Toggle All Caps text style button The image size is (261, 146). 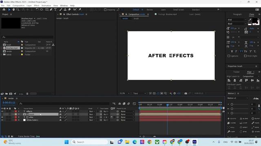pyautogui.click(x=241, y=52)
